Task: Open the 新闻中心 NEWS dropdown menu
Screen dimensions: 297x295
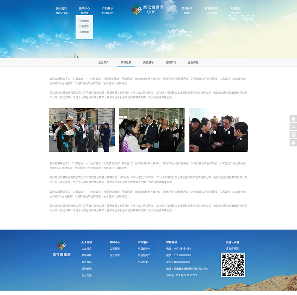Action: click(84, 10)
